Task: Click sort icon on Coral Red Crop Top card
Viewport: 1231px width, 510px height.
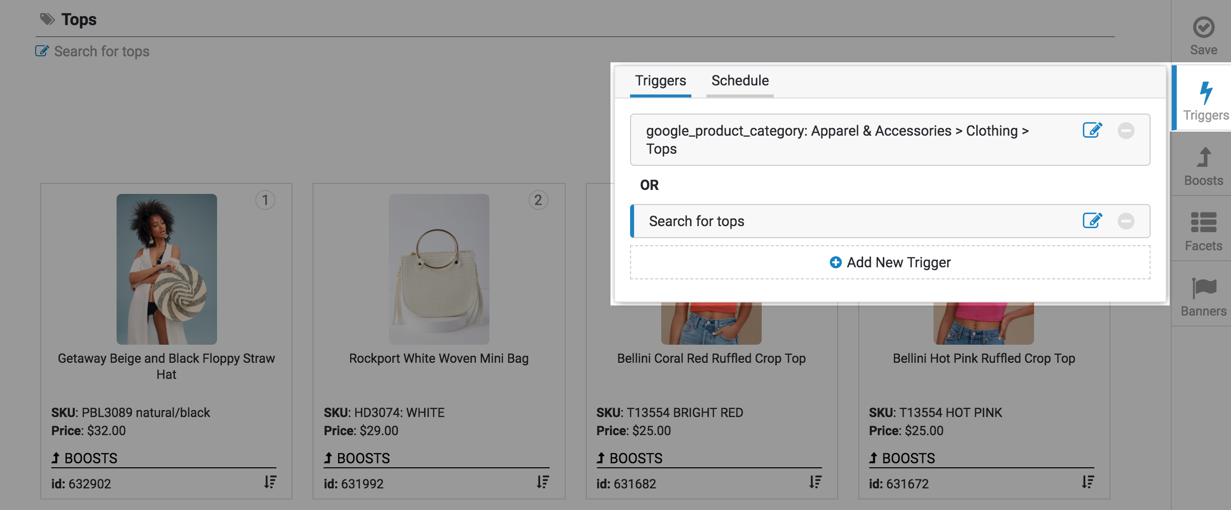Action: point(815,482)
